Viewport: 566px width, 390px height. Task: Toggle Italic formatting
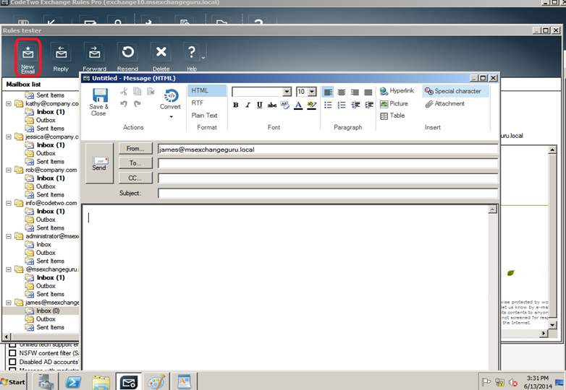tap(248, 105)
